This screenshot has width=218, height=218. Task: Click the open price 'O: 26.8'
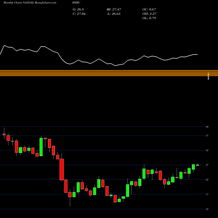coord(78,10)
